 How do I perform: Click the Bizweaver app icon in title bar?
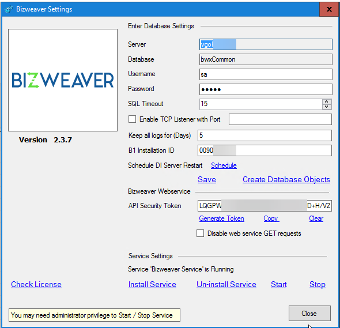pyautogui.click(x=9, y=9)
